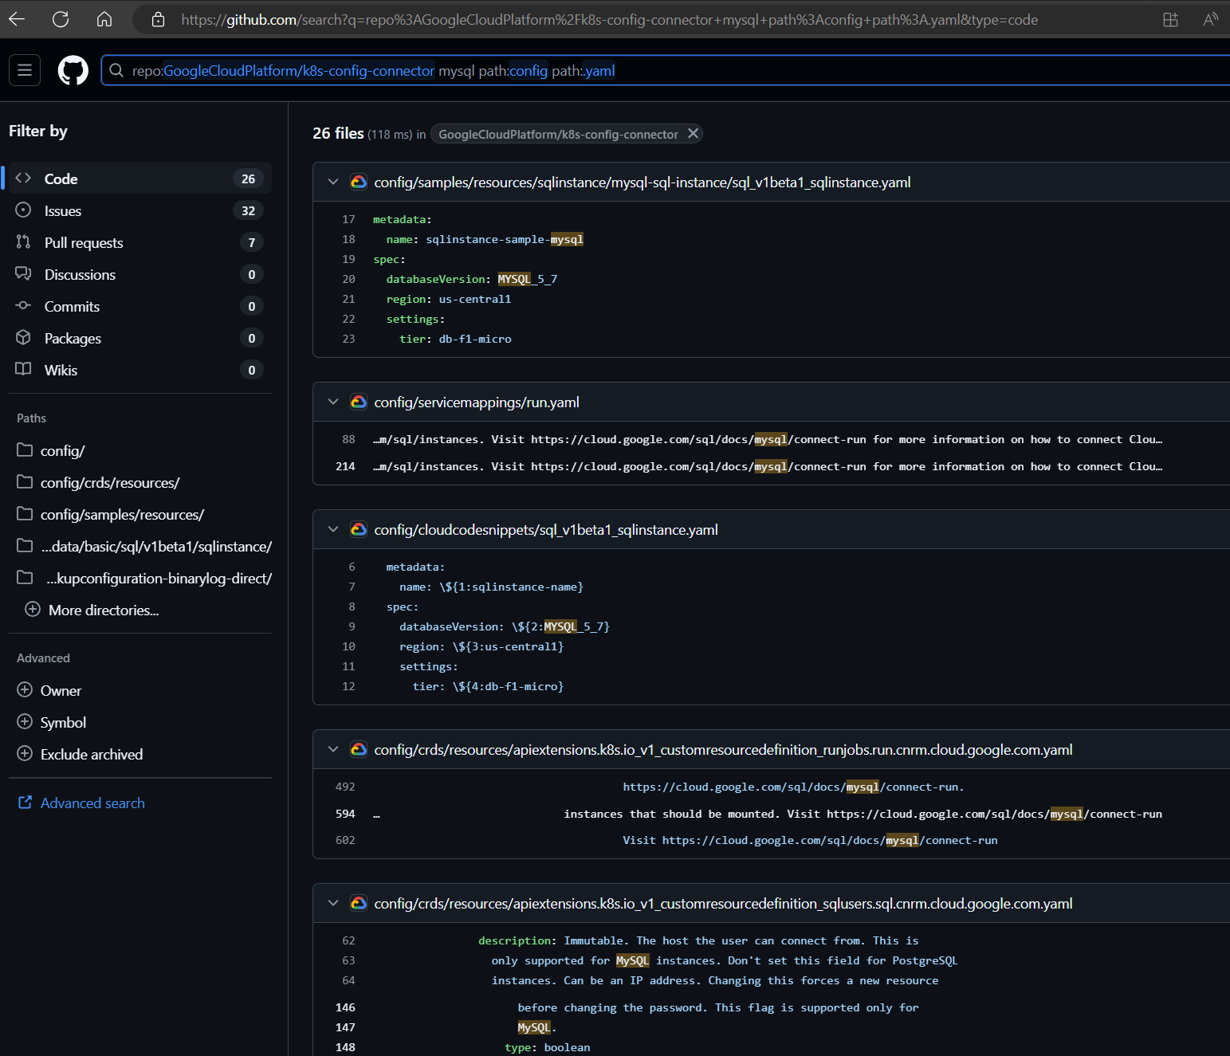Viewport: 1230px width, 1056px height.
Task: Click Google Cloud avatar beside runjobs.run.cnrm result
Action: 359,749
